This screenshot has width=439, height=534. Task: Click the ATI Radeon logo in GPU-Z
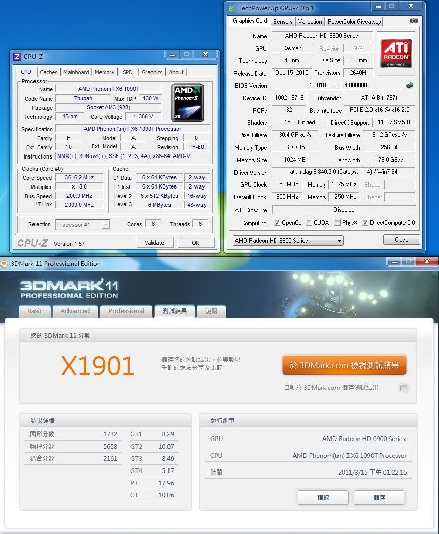pos(396,53)
